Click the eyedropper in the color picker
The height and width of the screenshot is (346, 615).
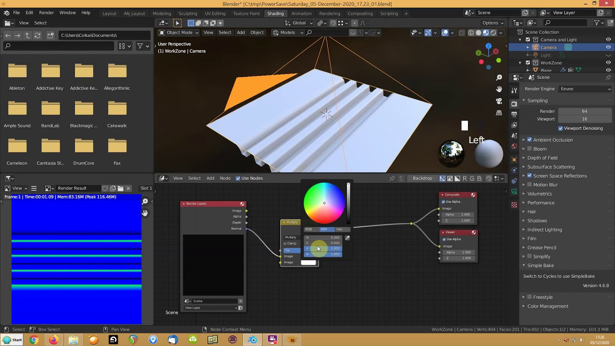(347, 237)
